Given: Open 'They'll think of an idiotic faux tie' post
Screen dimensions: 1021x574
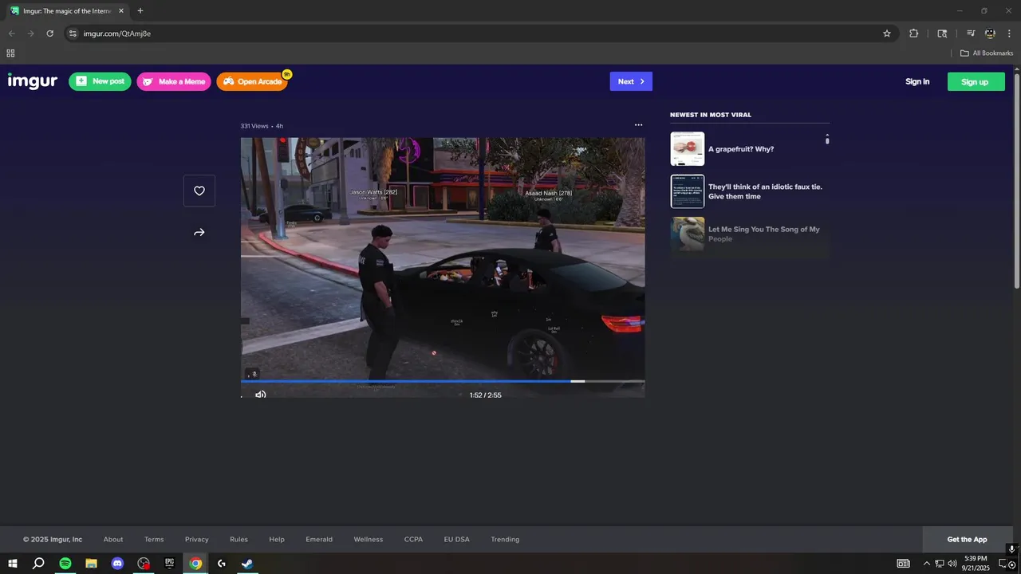Looking at the screenshot, I should pos(765,191).
